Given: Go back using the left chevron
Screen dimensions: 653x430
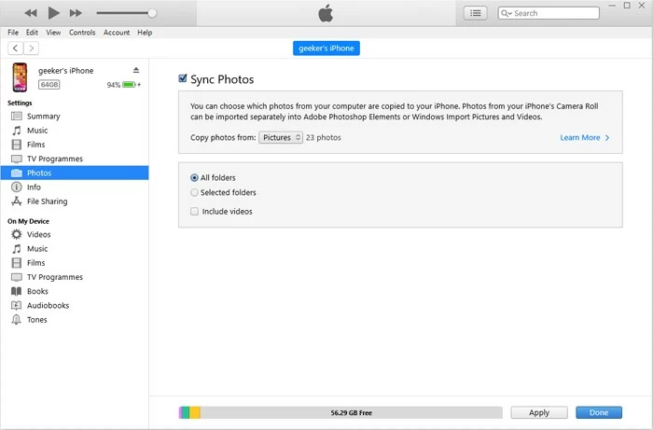Looking at the screenshot, I should pos(16,49).
